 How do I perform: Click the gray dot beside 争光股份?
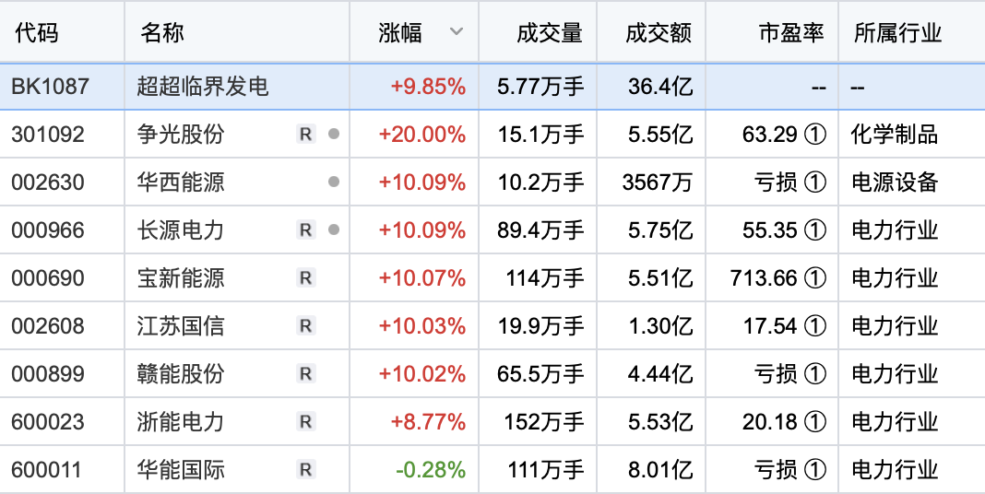334,135
